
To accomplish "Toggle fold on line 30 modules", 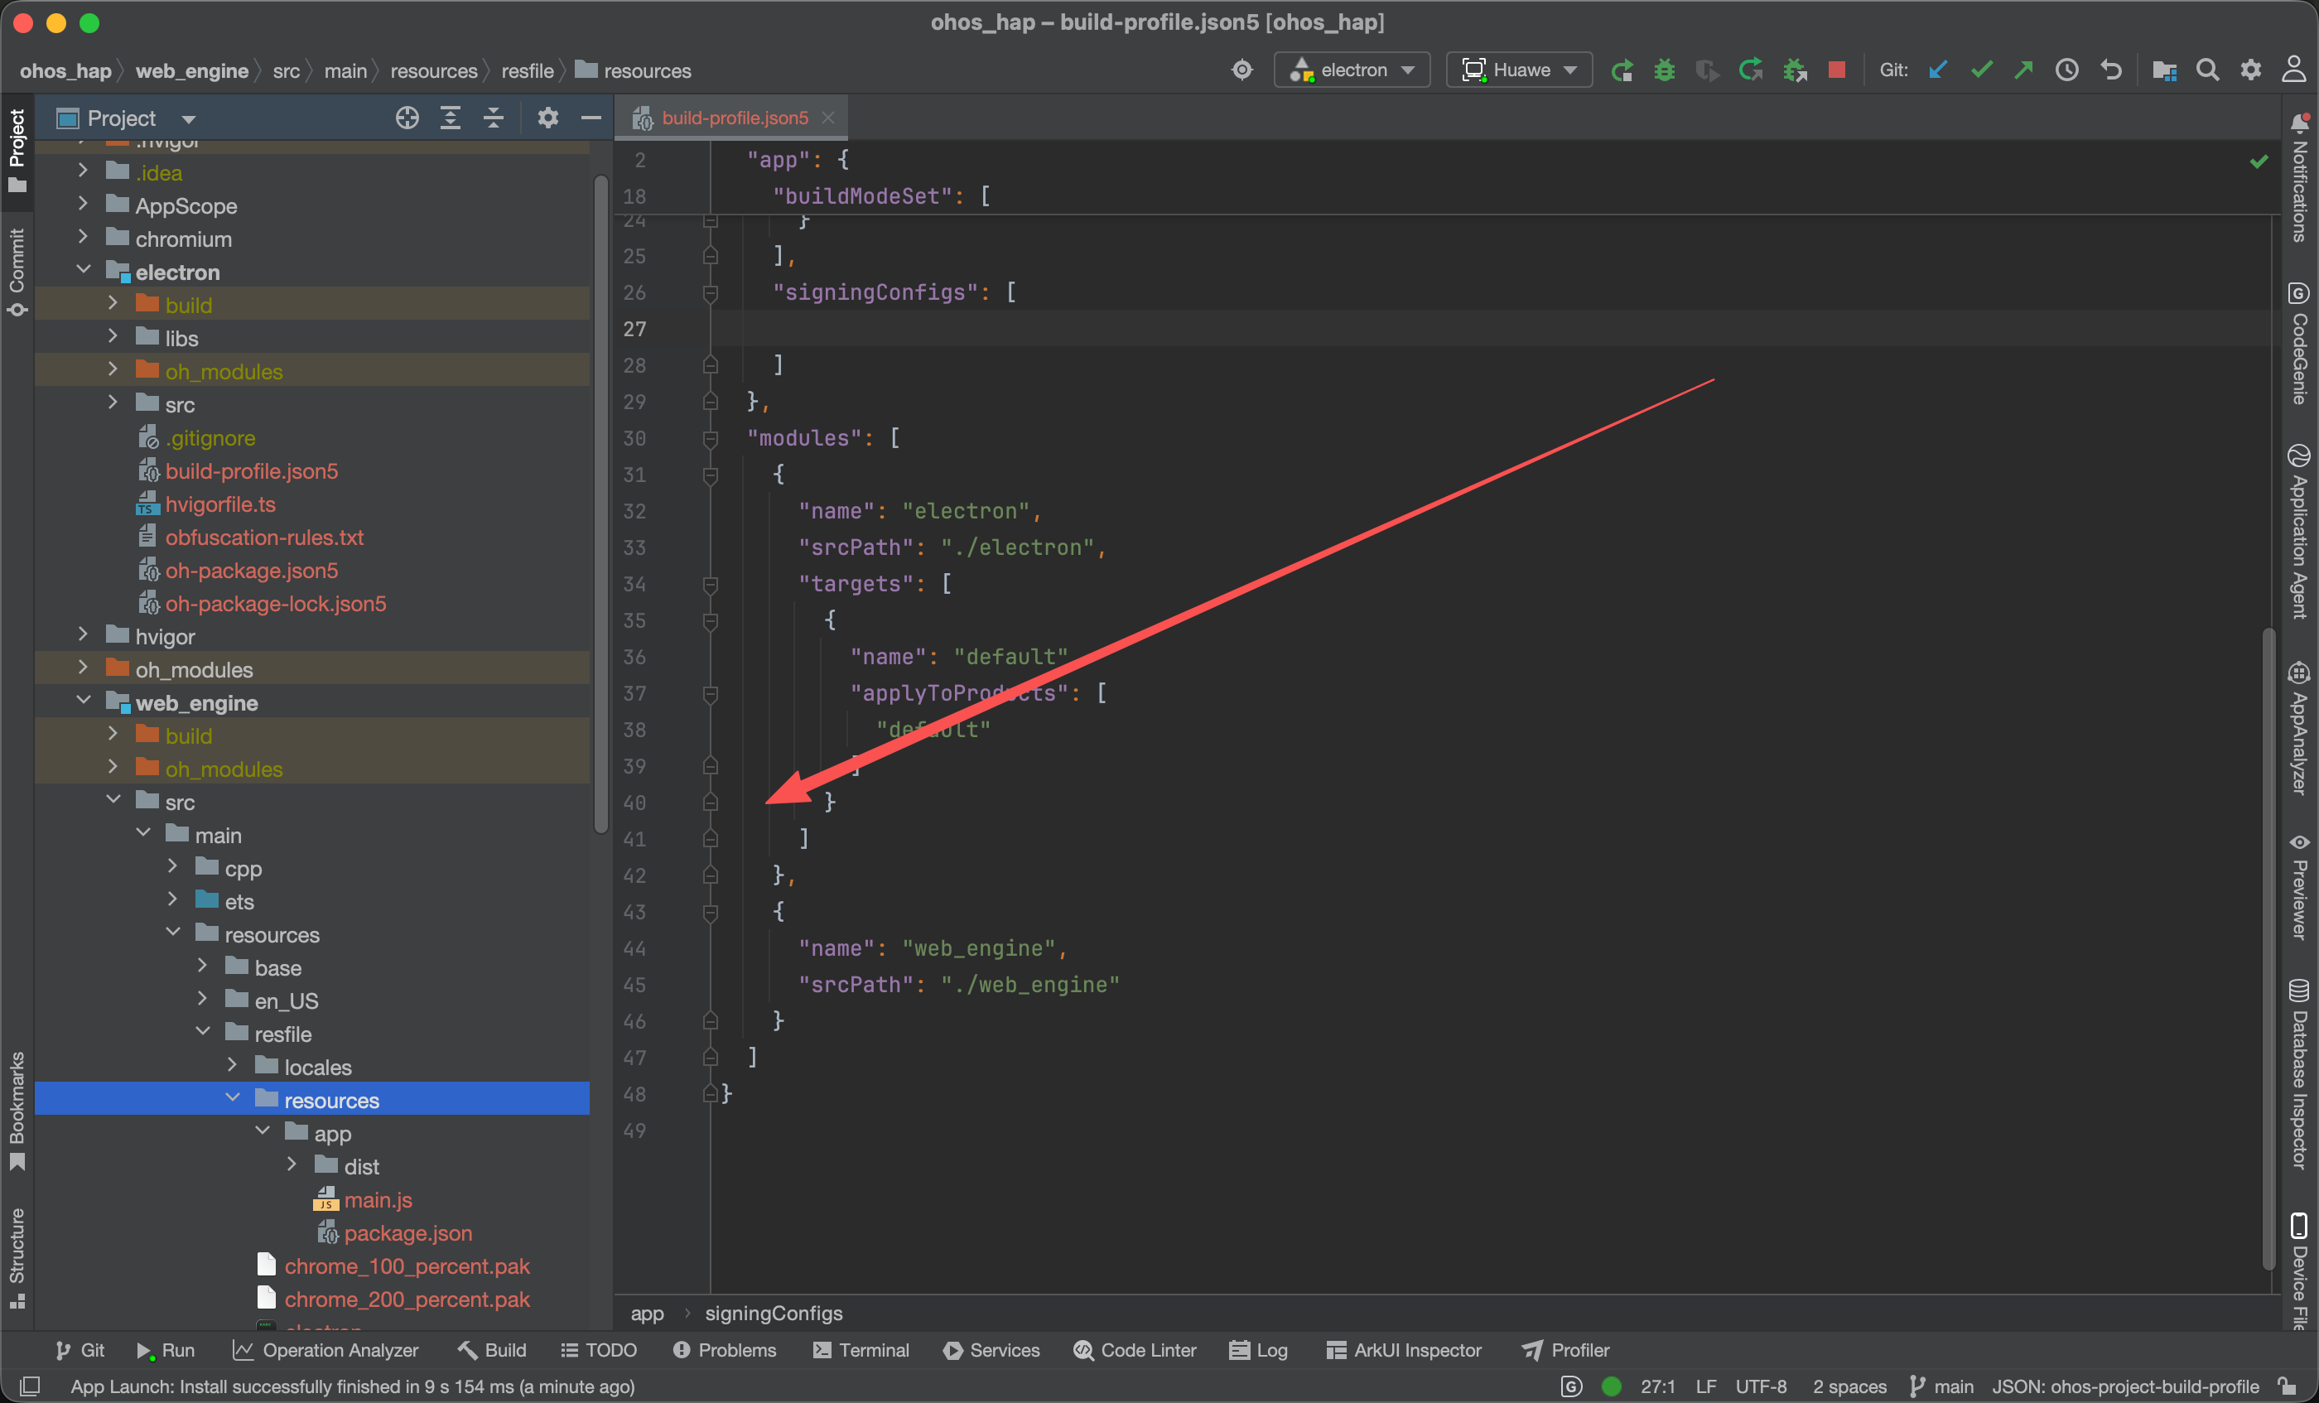I will [x=711, y=438].
